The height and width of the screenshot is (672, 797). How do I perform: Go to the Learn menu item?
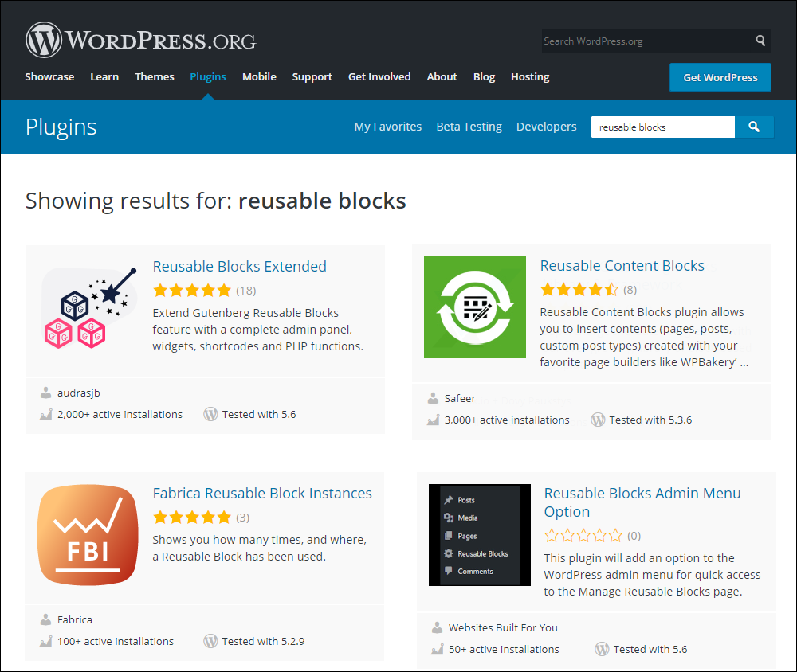[104, 76]
